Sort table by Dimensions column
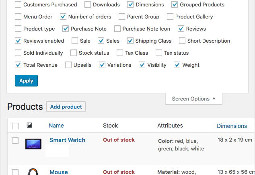 pos(232,126)
